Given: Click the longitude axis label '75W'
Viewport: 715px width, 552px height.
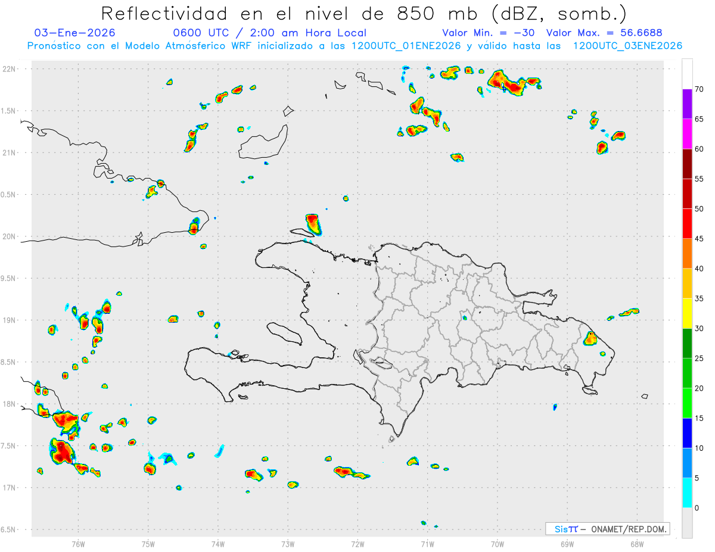Looking at the screenshot, I should click(148, 544).
